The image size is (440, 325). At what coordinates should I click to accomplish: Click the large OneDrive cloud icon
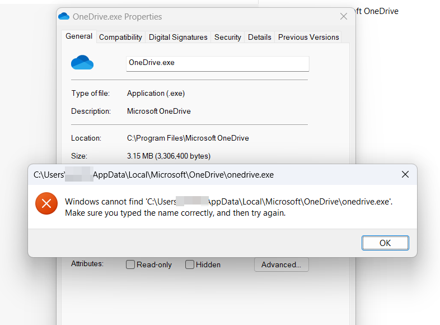coord(82,62)
